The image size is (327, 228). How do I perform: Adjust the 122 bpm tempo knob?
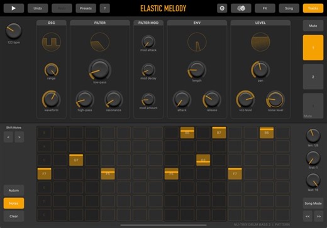pos(14,31)
